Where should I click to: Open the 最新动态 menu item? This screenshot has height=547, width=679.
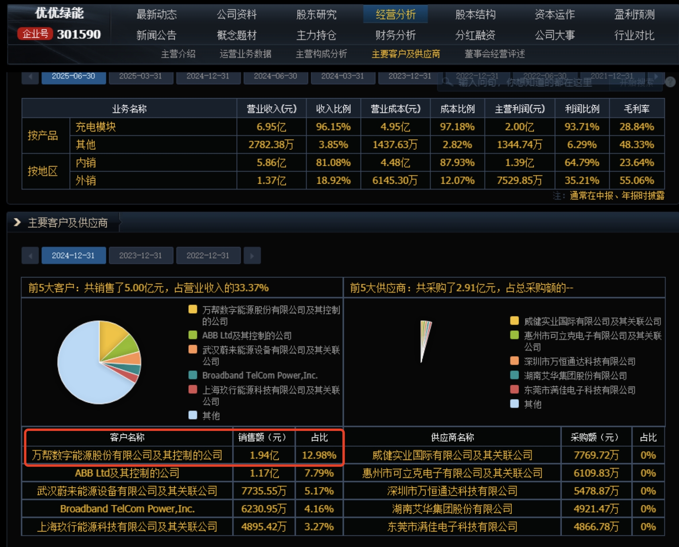[x=156, y=15]
